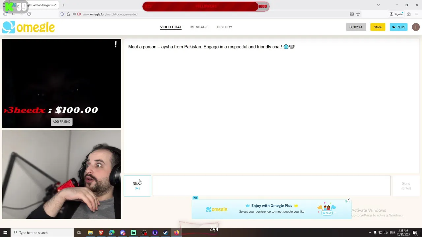Image resolution: width=422 pixels, height=237 pixels.
Task: Expand the list all tabs chevron
Action: click(x=378, y=5)
